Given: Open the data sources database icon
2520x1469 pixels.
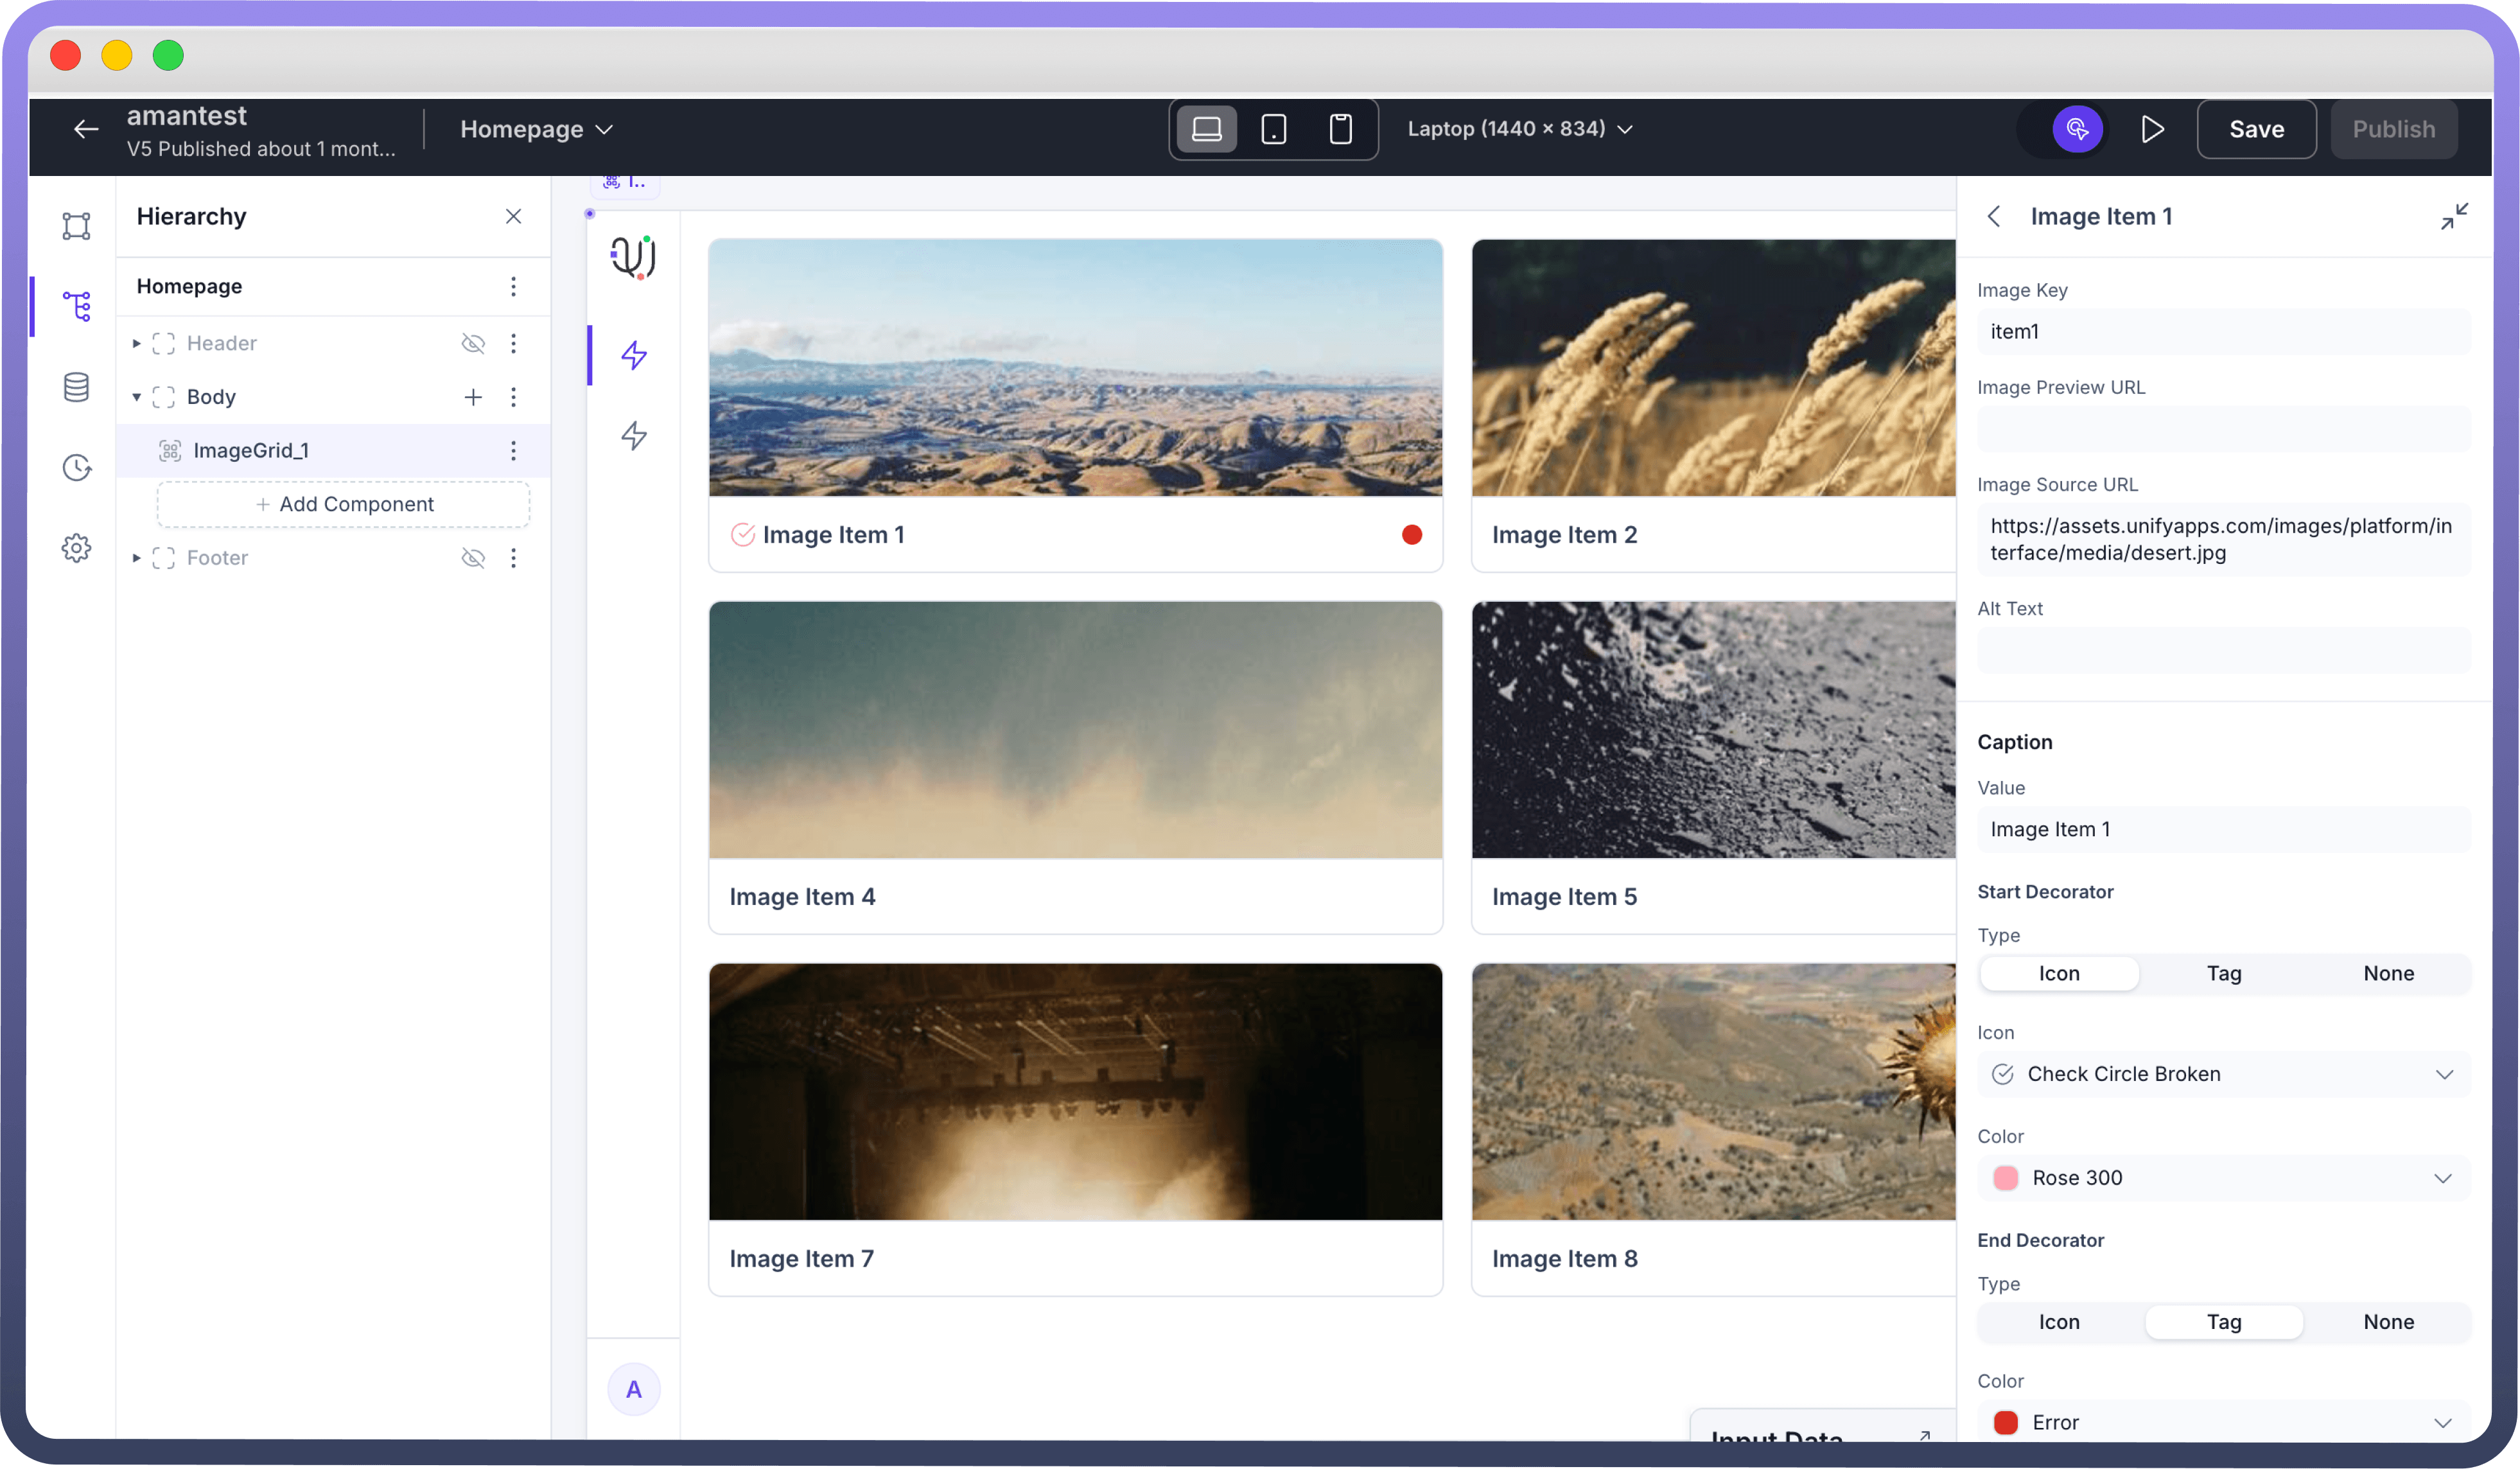Looking at the screenshot, I should pyautogui.click(x=76, y=387).
